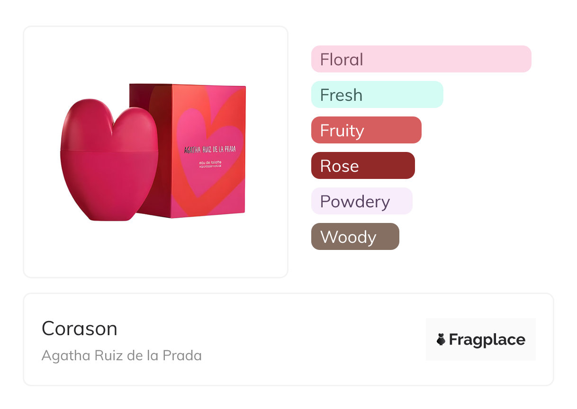This screenshot has width=577, height=409.
Task: Open the Corason perfume title
Action: point(80,328)
